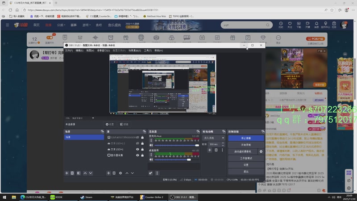Pop out the audio mixer dock

(198, 131)
